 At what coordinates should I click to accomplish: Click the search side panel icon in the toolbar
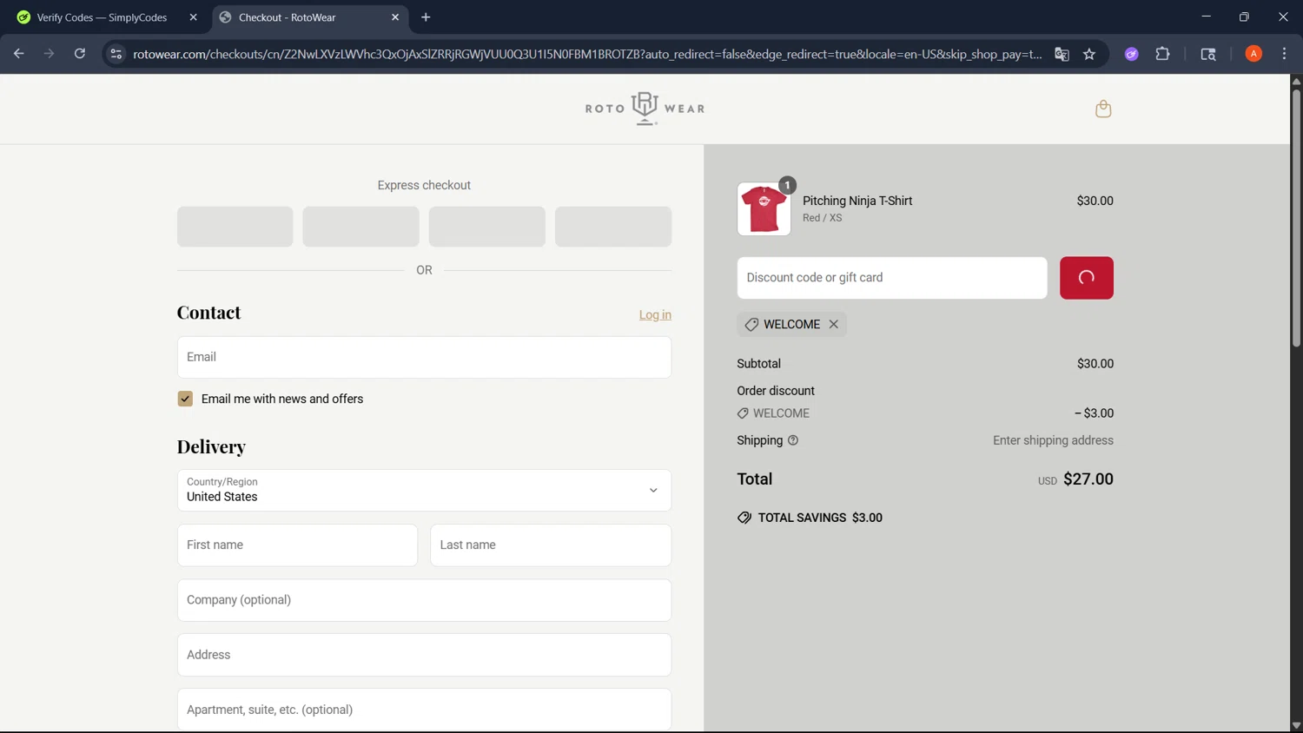[x=1207, y=54]
